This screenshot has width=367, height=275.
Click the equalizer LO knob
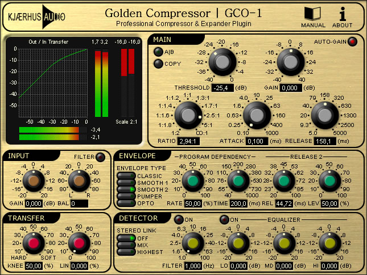click(238, 243)
